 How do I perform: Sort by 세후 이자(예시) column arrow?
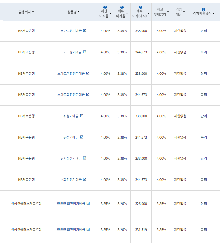coord(149,14)
